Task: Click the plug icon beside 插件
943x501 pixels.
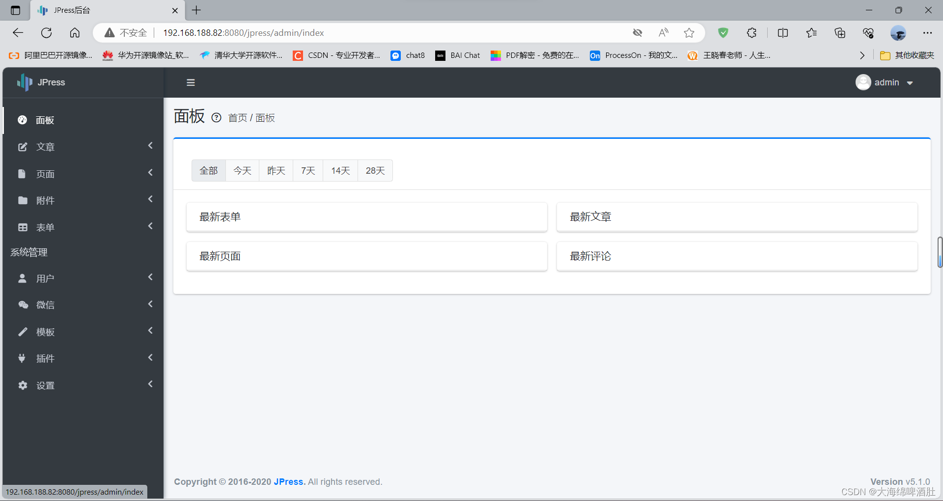Action: tap(22, 358)
